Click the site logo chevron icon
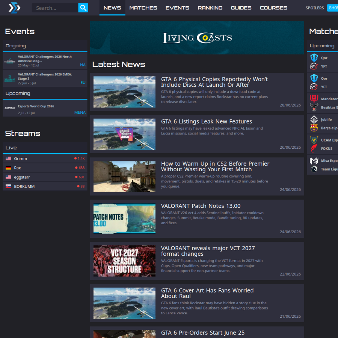Image resolution: width=338 pixels, height=338 pixels. [x=14, y=8]
